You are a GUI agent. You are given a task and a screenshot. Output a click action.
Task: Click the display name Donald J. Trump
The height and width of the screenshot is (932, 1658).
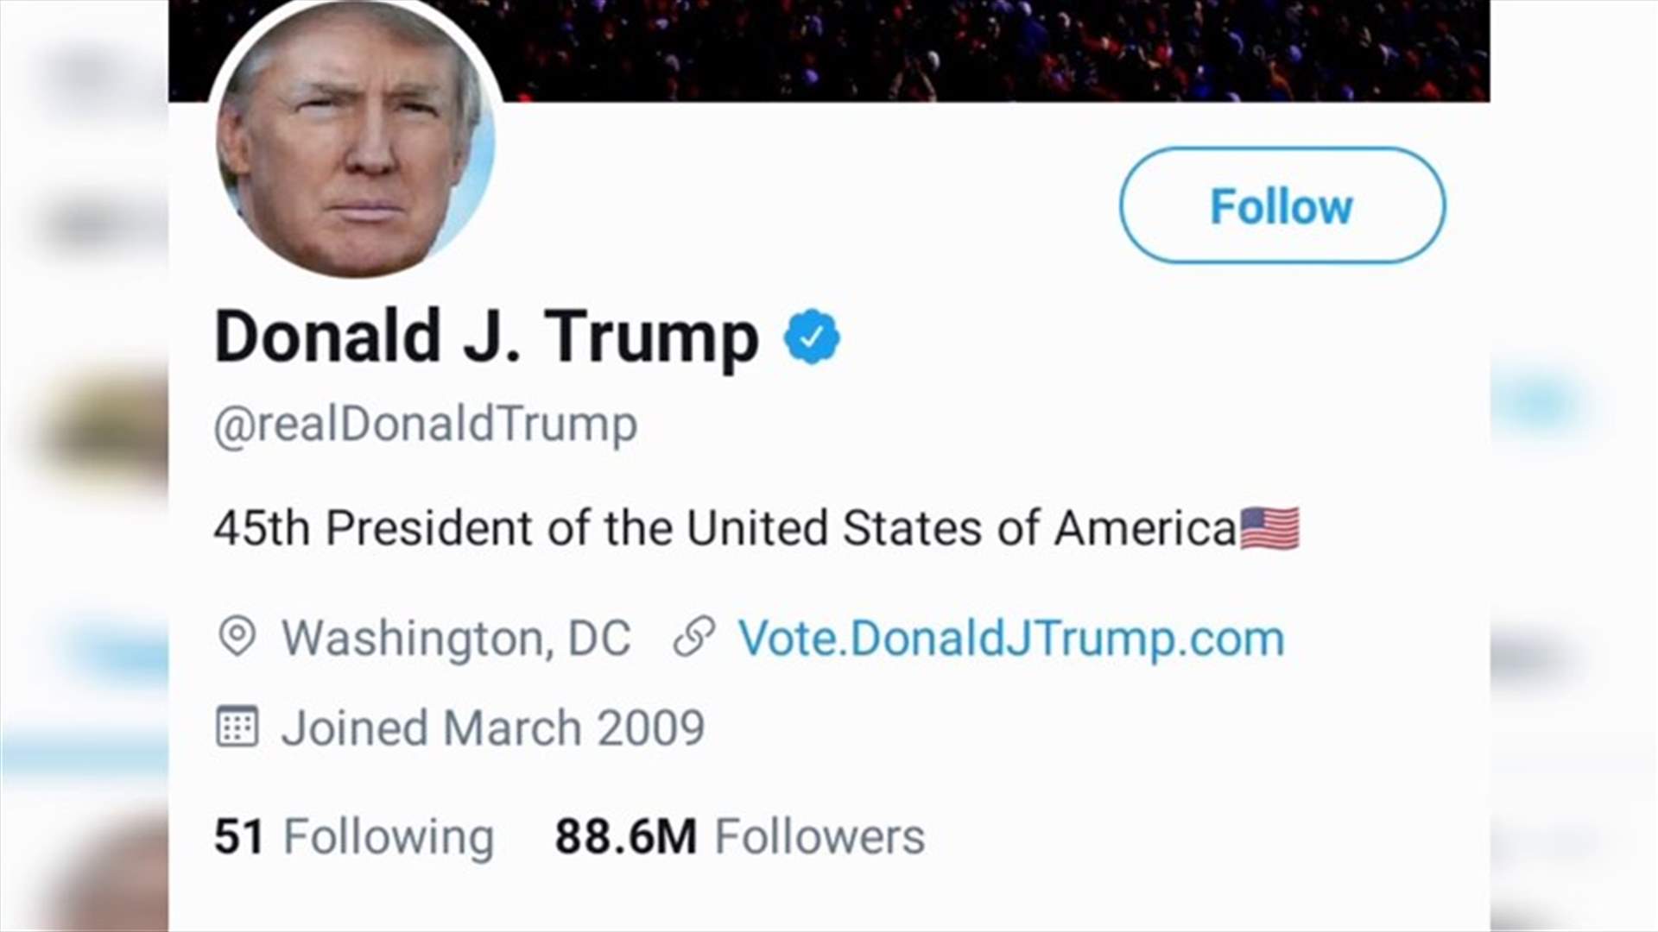486,337
